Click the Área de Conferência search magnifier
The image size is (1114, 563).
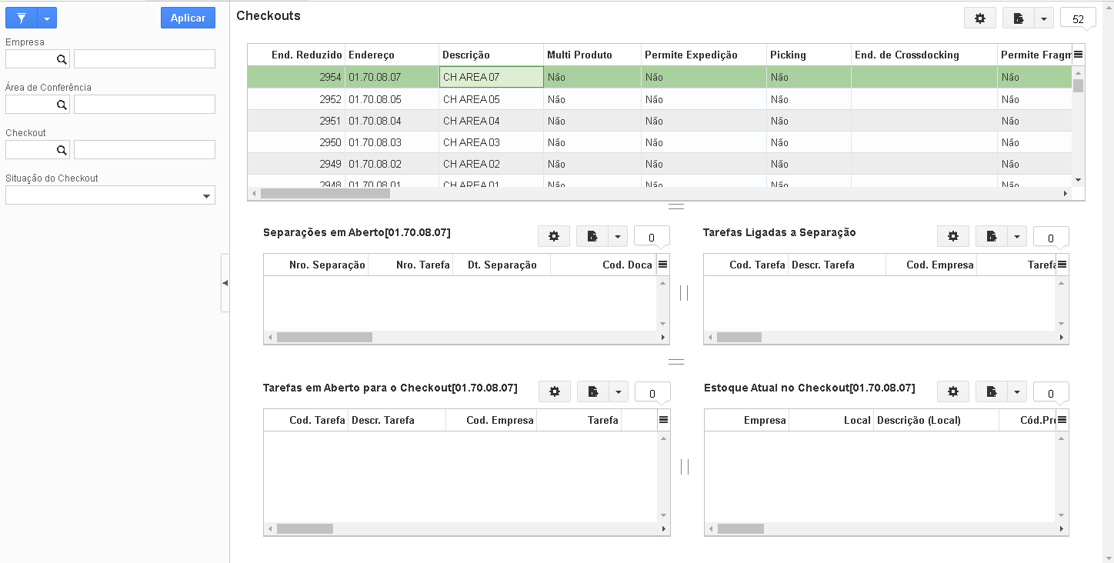click(62, 105)
